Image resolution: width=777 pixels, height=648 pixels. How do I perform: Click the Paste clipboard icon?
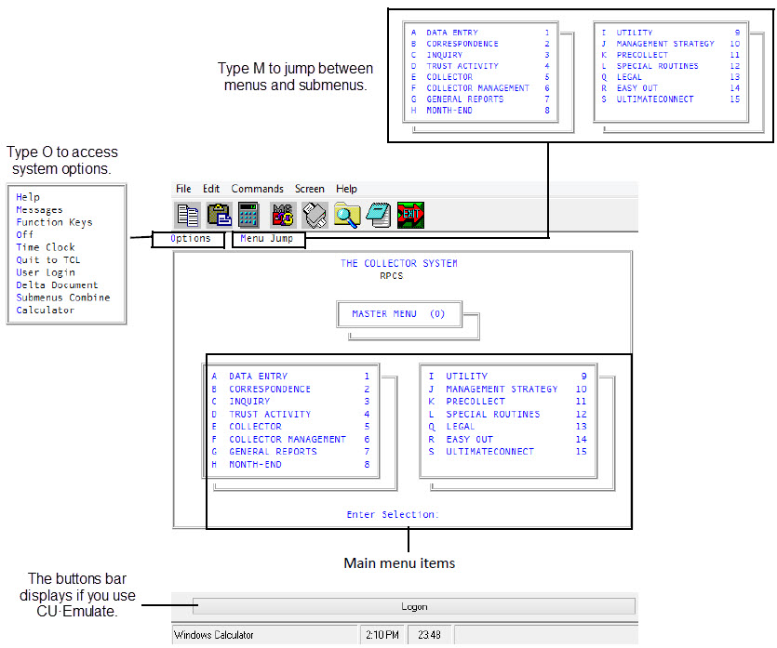pos(220,215)
